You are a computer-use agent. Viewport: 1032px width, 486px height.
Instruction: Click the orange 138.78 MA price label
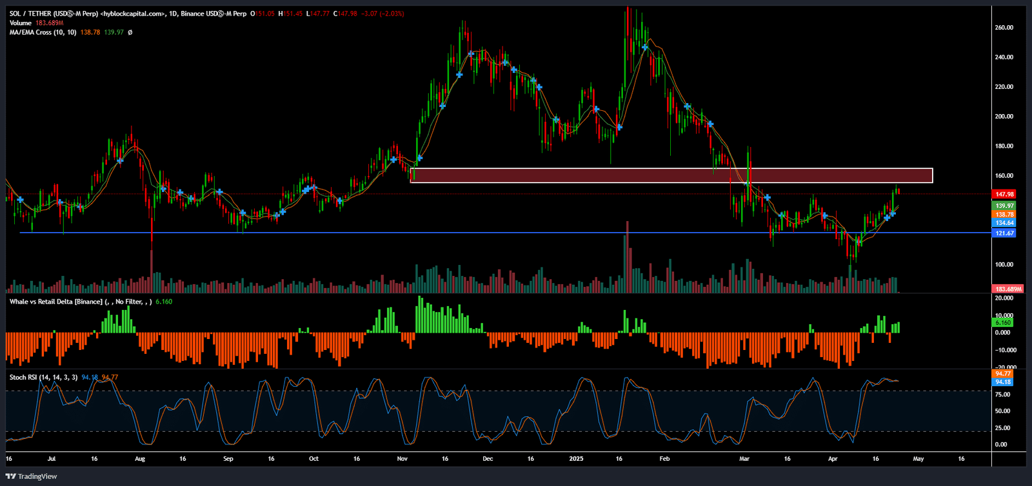tap(1004, 214)
